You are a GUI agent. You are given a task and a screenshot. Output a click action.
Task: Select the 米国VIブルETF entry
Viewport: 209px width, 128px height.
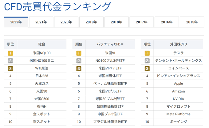point(110,91)
